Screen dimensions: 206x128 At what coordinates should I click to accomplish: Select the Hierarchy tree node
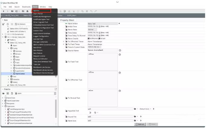tap(16, 79)
